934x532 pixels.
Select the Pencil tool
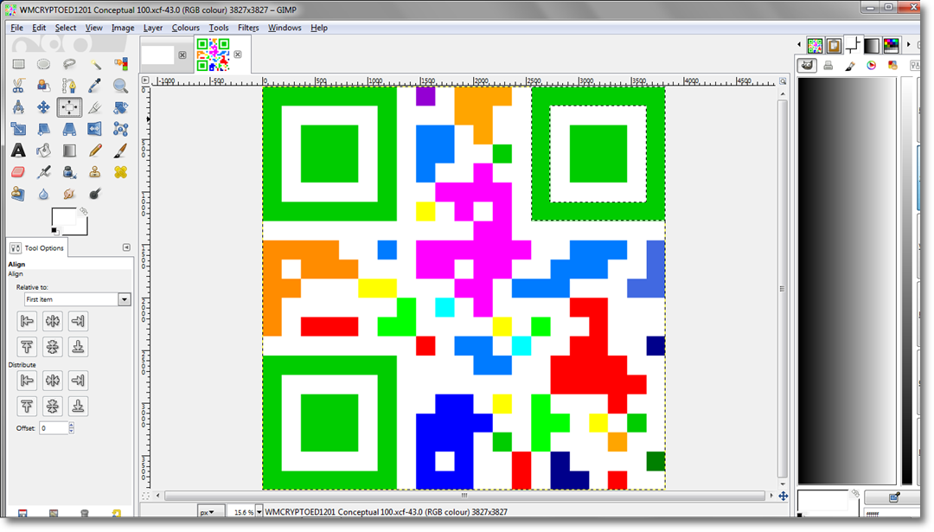pos(95,151)
